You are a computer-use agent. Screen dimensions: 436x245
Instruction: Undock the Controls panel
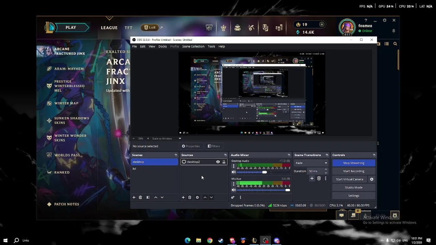coord(374,155)
